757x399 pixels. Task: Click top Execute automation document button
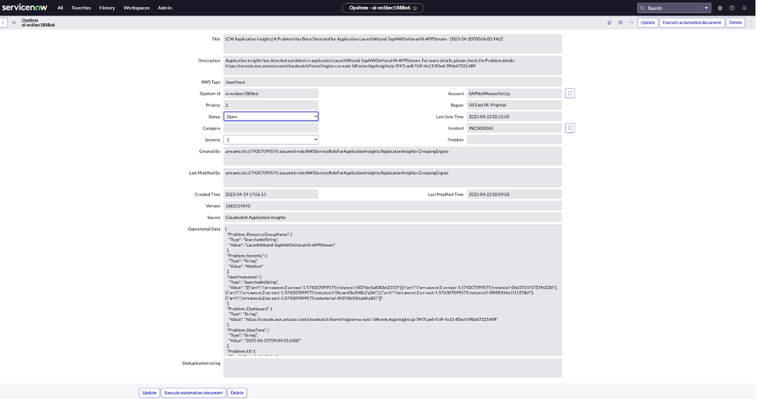tap(692, 22)
